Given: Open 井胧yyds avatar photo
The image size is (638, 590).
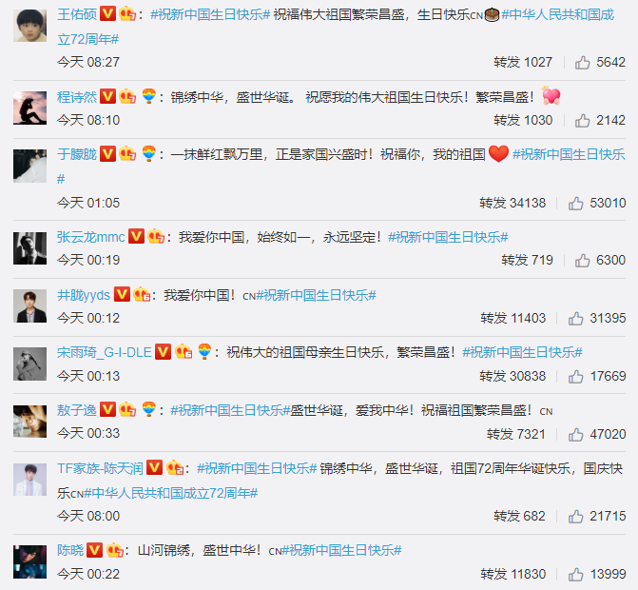Looking at the screenshot, I should click(29, 305).
